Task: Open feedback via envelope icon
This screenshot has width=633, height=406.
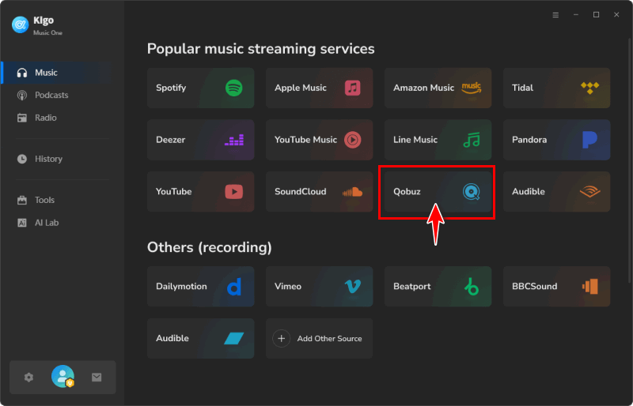Action: tap(97, 378)
